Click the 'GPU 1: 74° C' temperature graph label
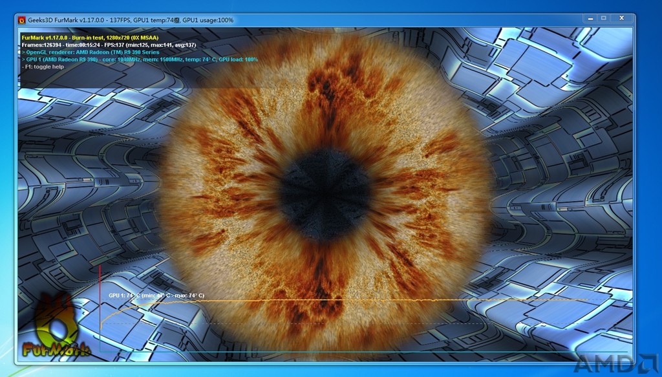The width and height of the screenshot is (662, 377). pyautogui.click(x=156, y=296)
